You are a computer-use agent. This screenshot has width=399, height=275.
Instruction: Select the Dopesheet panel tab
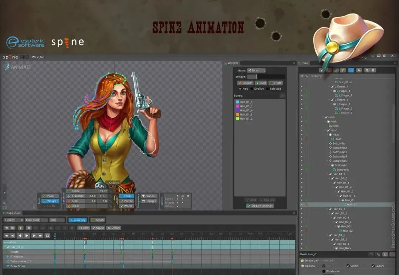12,213
